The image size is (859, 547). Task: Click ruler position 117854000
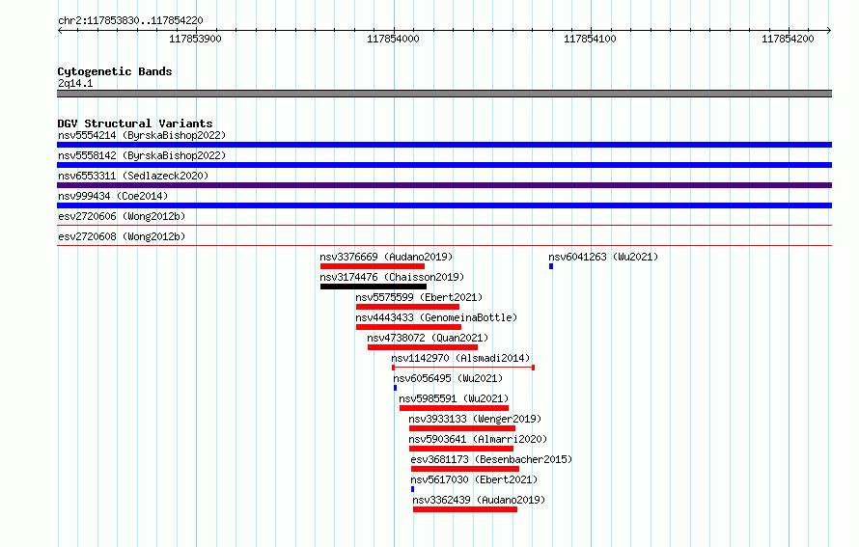coord(394,39)
